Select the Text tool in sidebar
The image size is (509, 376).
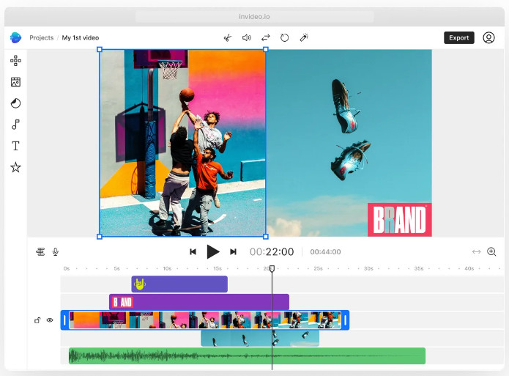tap(15, 146)
